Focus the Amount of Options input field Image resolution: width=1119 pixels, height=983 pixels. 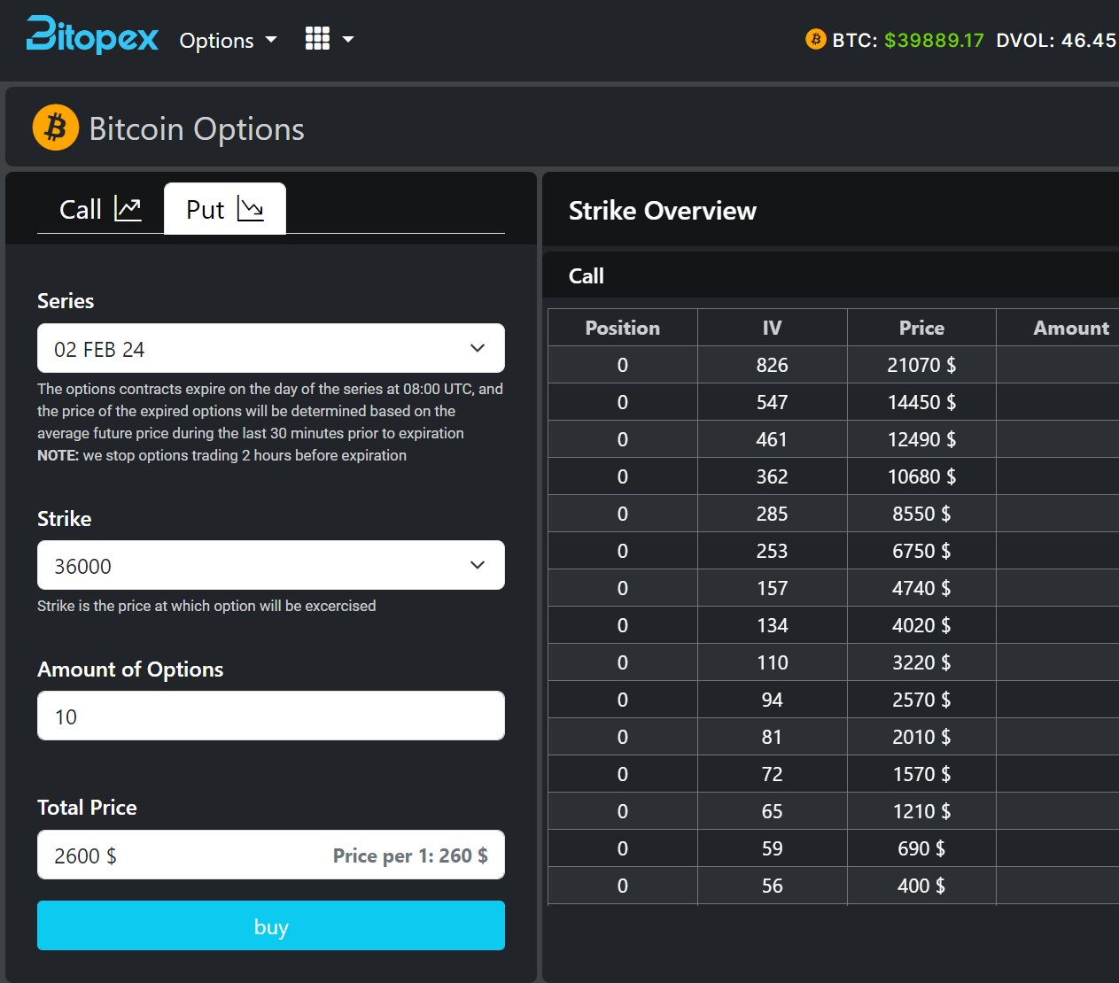pos(270,716)
